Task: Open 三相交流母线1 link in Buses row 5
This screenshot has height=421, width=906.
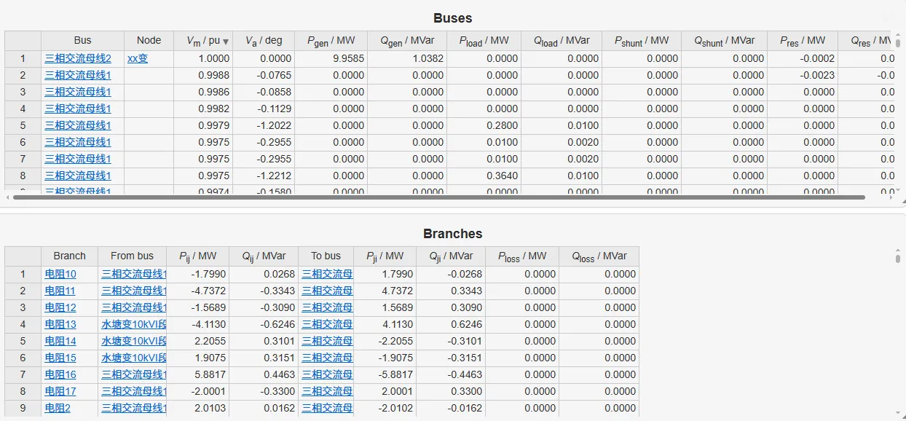Action: [78, 125]
